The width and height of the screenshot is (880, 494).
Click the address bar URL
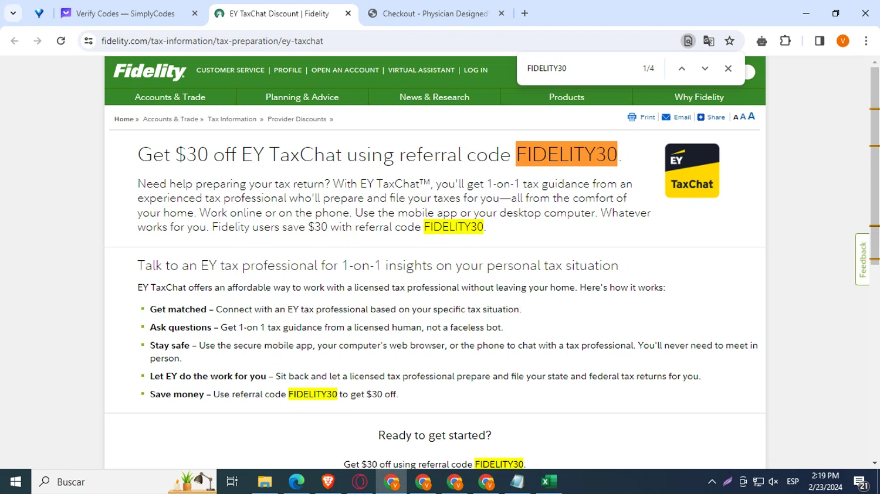212,41
